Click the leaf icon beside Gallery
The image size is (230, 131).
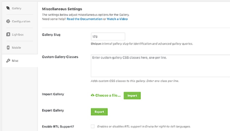8,8
